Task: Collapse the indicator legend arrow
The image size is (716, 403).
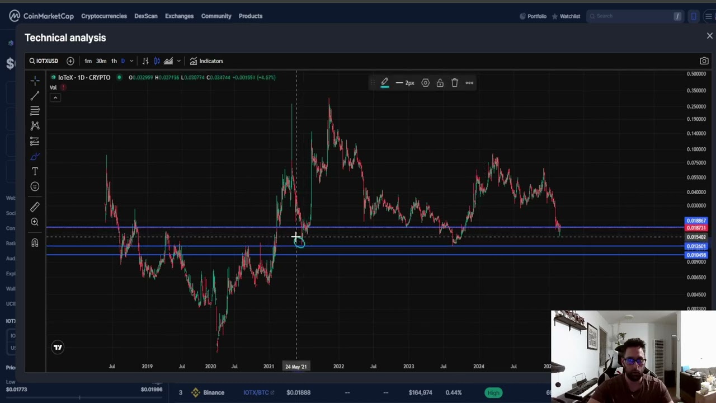Action: pyautogui.click(x=55, y=97)
